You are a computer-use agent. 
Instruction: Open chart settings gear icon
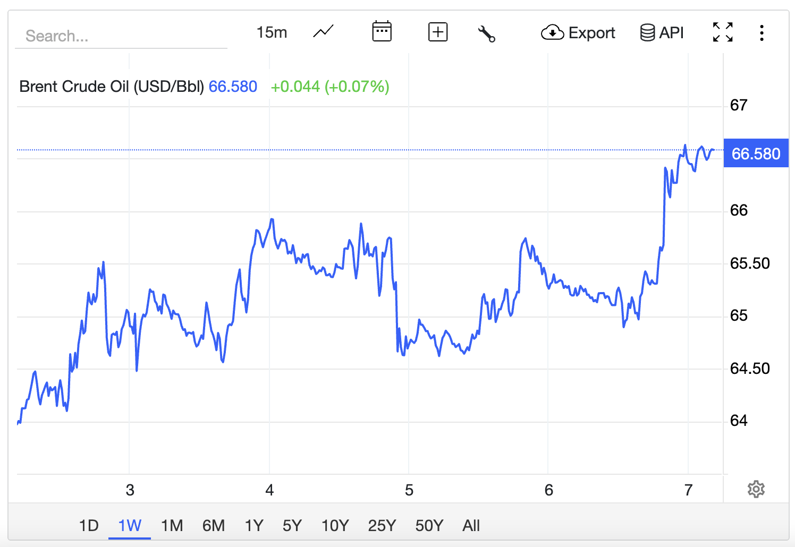pyautogui.click(x=756, y=489)
